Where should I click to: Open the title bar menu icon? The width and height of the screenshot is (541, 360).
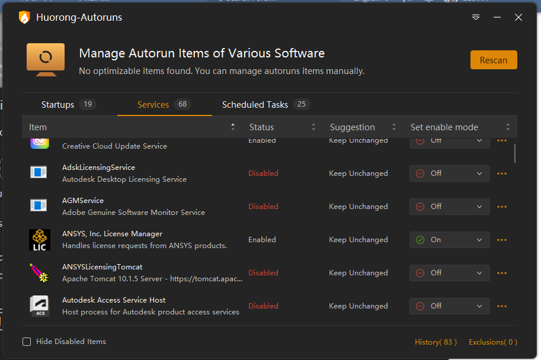click(476, 17)
